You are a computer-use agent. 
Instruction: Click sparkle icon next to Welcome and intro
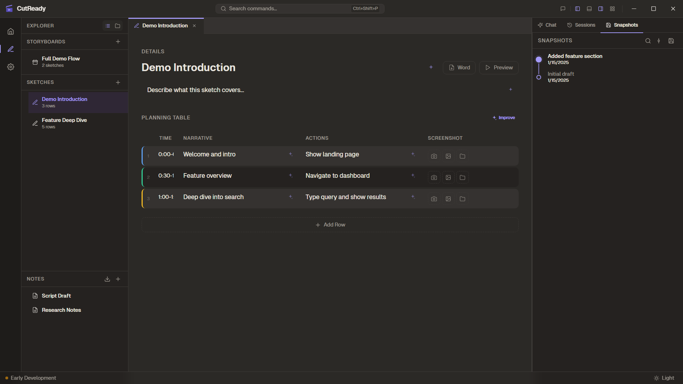pyautogui.click(x=291, y=154)
